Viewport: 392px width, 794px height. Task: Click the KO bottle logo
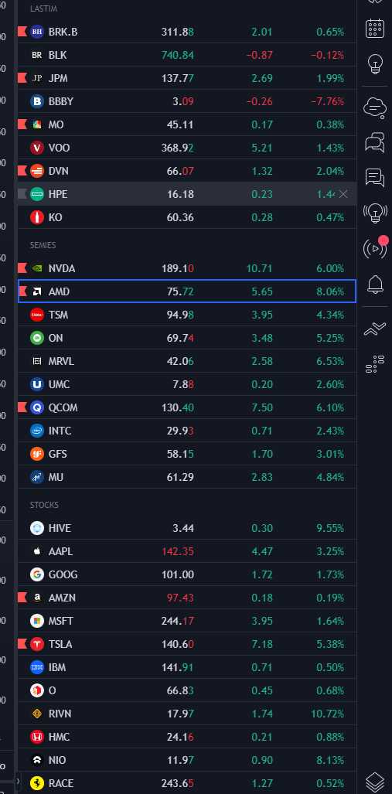(x=37, y=217)
